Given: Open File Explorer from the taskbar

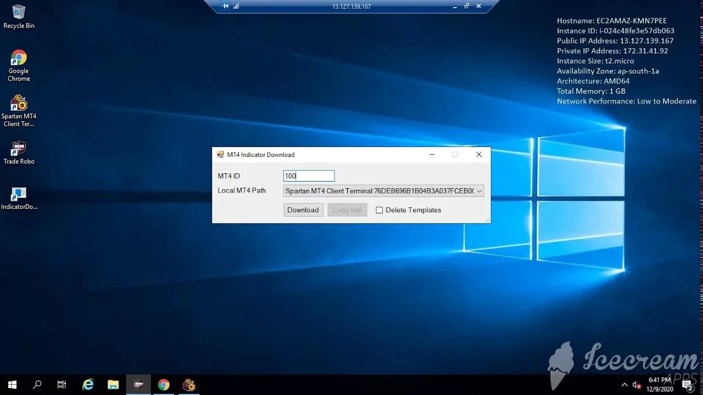Looking at the screenshot, I should point(113,385).
